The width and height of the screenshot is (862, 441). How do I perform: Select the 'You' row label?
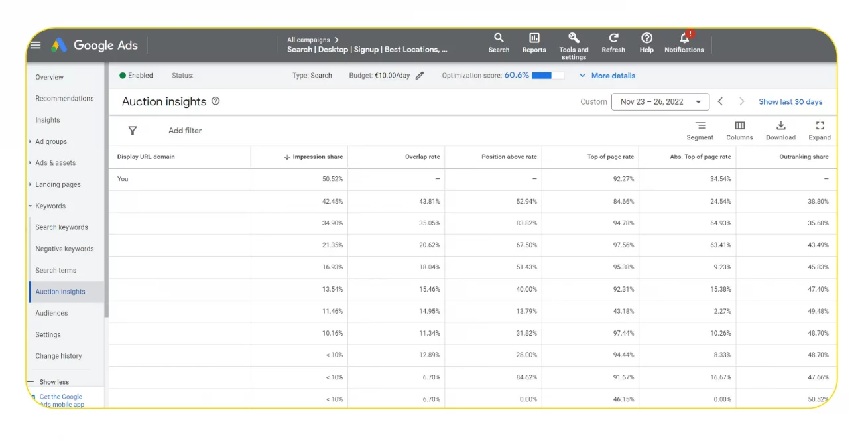pyautogui.click(x=123, y=179)
